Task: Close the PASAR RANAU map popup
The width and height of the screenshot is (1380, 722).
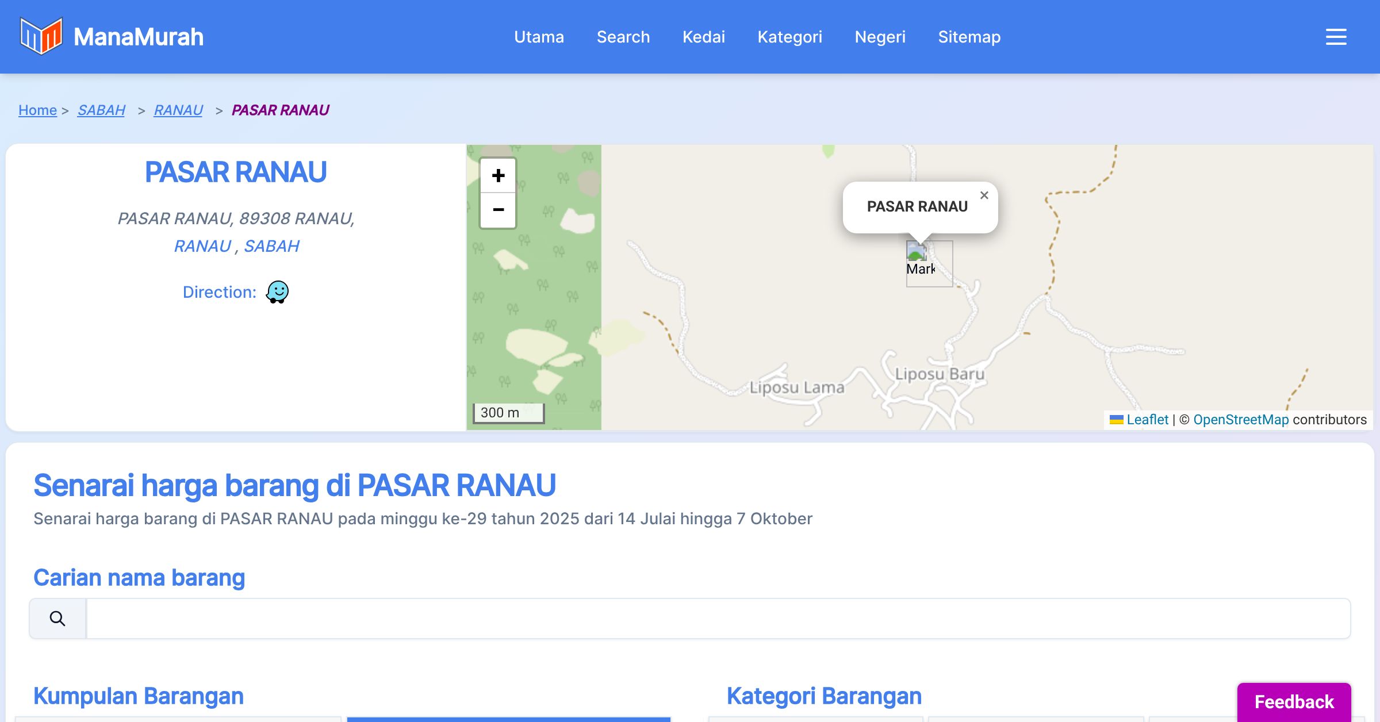Action: (x=984, y=195)
